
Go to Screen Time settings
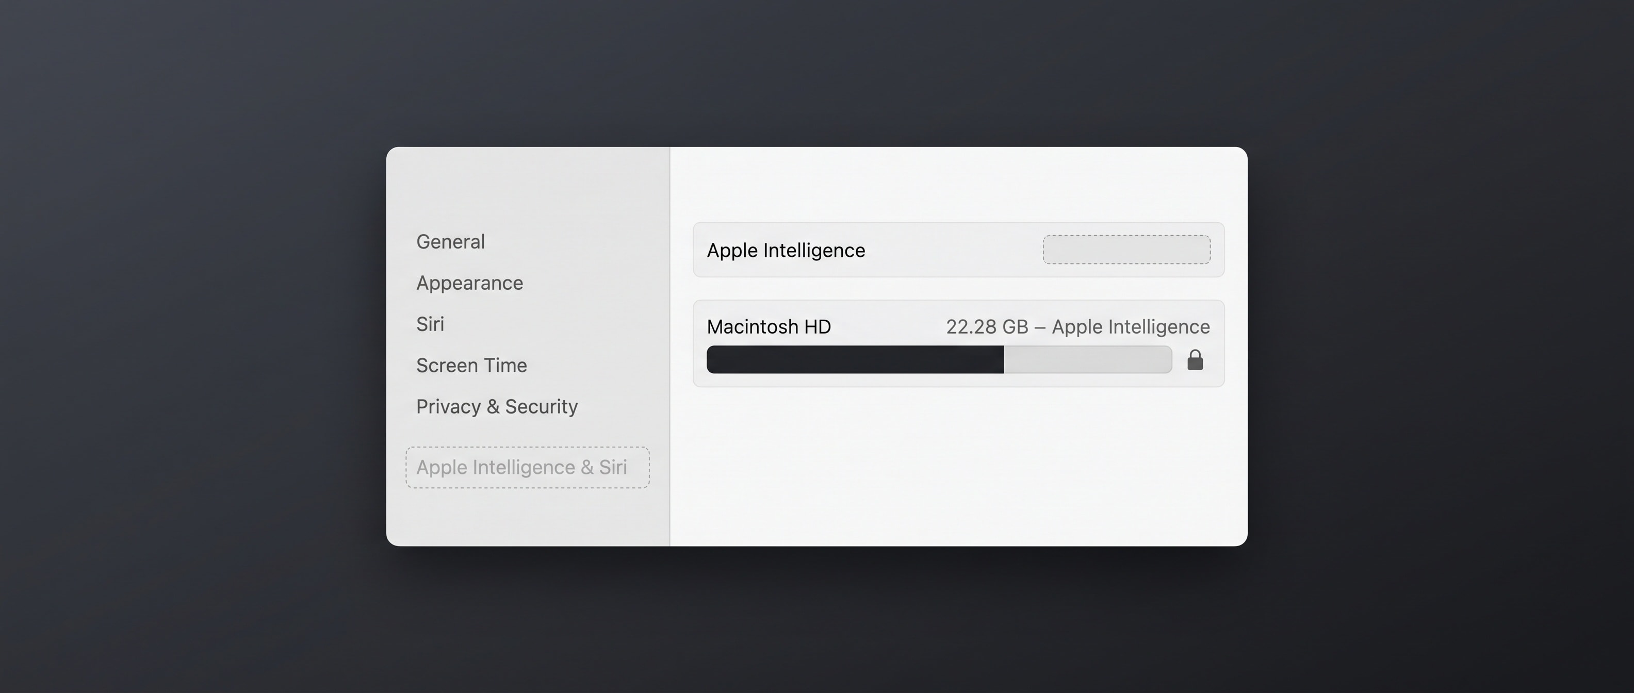click(x=471, y=365)
